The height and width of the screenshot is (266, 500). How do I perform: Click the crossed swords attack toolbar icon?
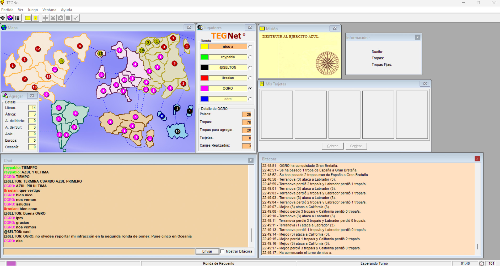[53, 18]
